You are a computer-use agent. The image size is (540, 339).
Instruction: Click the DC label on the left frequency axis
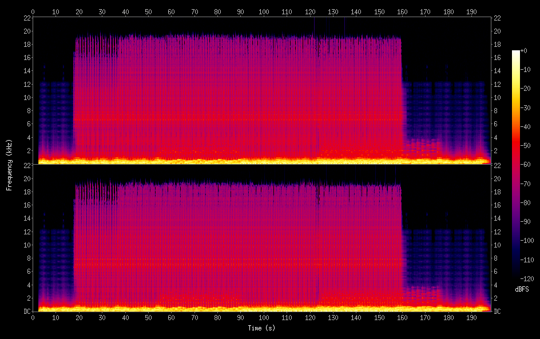(x=26, y=311)
